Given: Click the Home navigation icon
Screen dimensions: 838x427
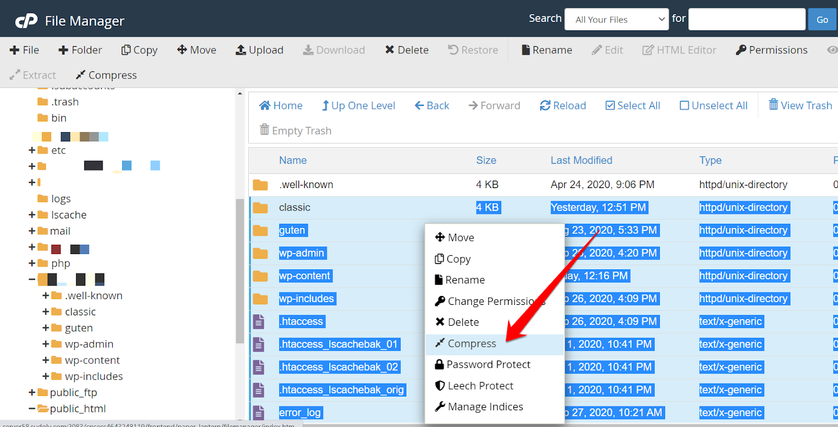Looking at the screenshot, I should click(x=265, y=105).
